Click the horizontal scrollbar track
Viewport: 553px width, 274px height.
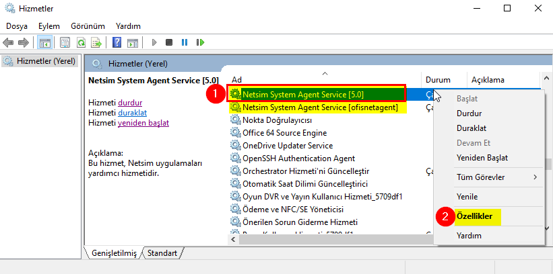click(335, 240)
